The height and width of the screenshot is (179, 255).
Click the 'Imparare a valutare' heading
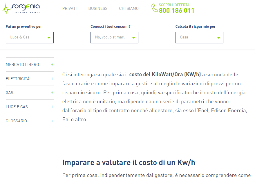pos(129,163)
